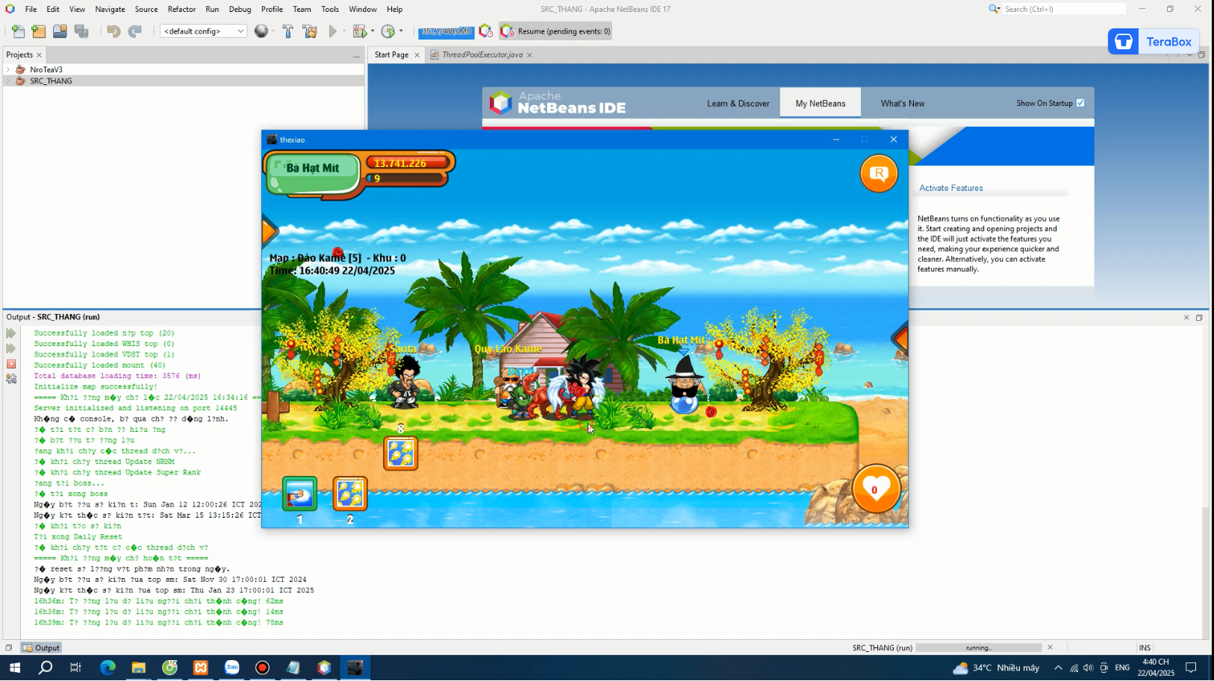1214x681 pixels.
Task: Open File Explorer from the taskbar
Action: tap(139, 668)
